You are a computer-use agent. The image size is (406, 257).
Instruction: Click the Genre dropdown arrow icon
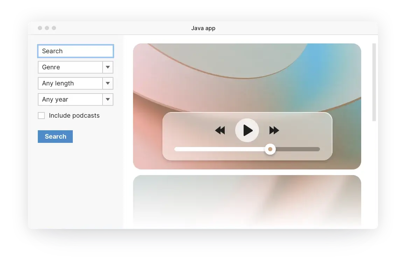[x=107, y=67]
